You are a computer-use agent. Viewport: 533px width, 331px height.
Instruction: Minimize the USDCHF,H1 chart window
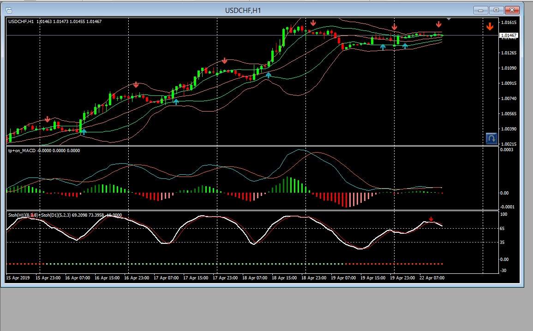pyautogui.click(x=481, y=10)
